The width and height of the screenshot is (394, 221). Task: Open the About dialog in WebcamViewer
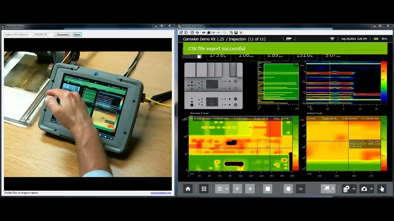pos(77,34)
